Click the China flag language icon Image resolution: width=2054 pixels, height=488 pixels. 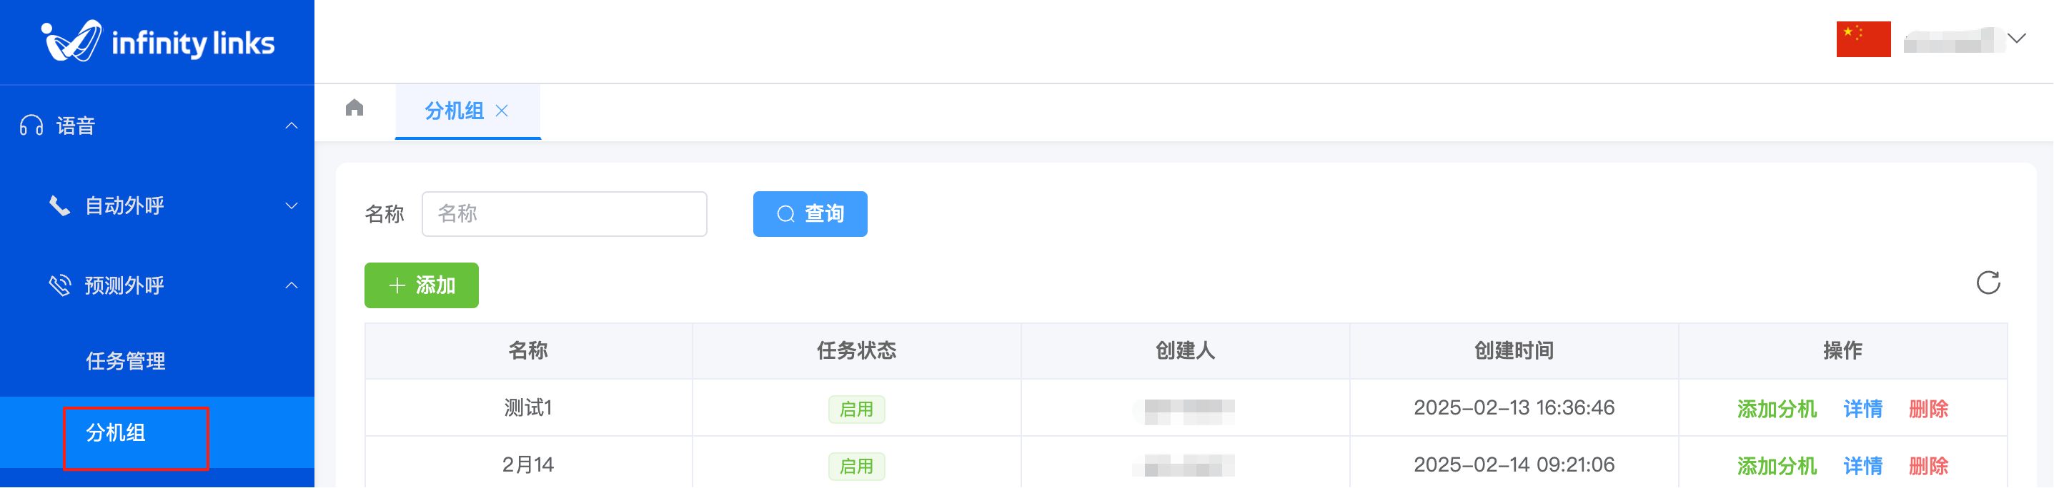click(x=1863, y=39)
